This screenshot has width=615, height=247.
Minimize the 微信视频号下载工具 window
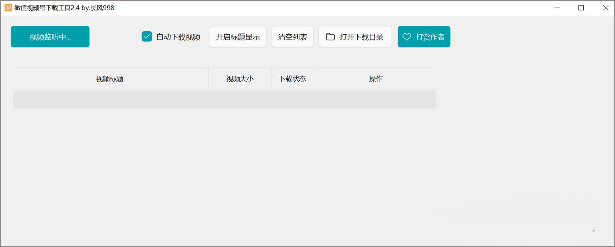coord(557,8)
